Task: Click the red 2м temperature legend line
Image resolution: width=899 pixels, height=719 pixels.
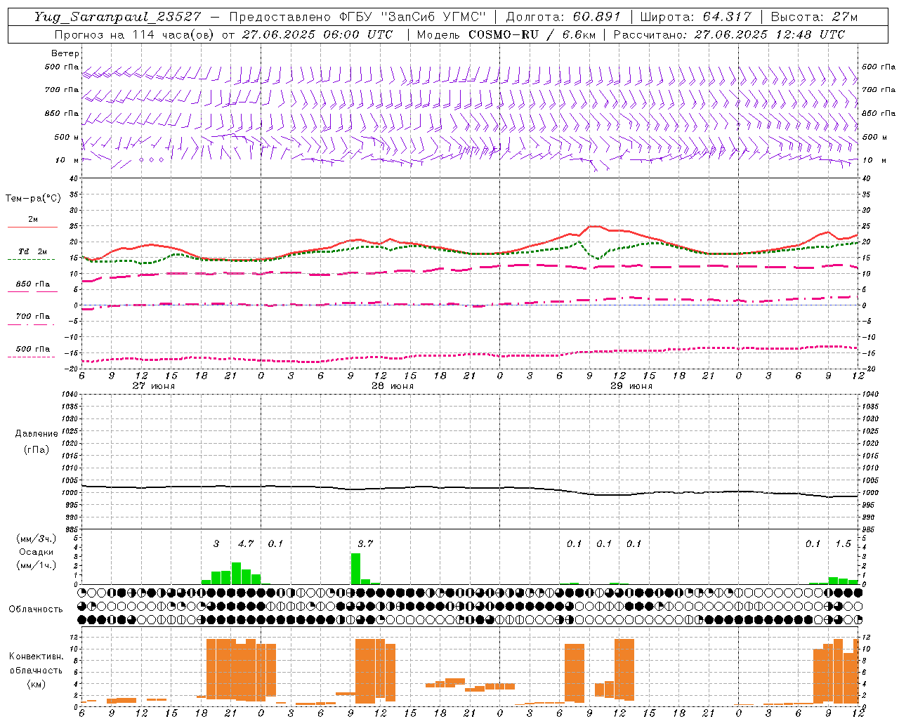Action: pyautogui.click(x=32, y=227)
